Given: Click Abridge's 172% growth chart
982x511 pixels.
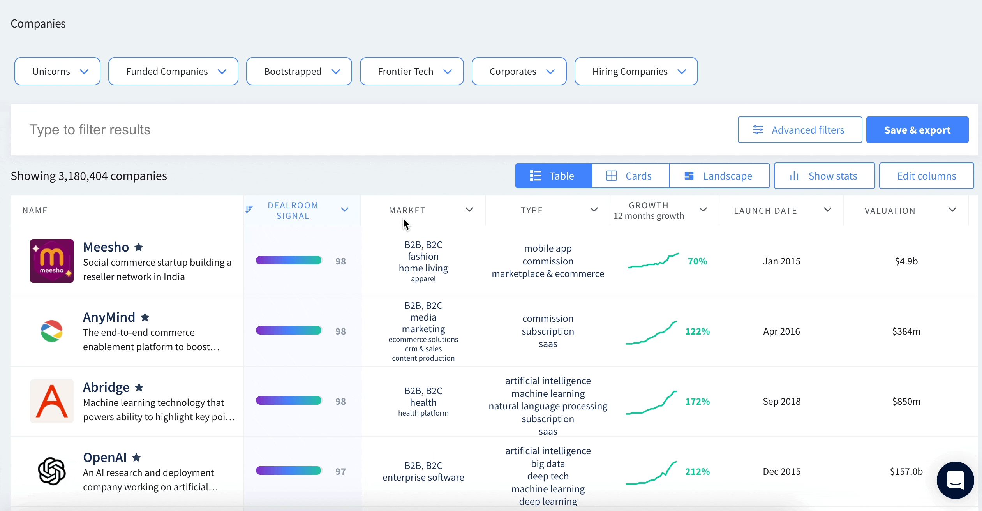Looking at the screenshot, I should (651, 402).
